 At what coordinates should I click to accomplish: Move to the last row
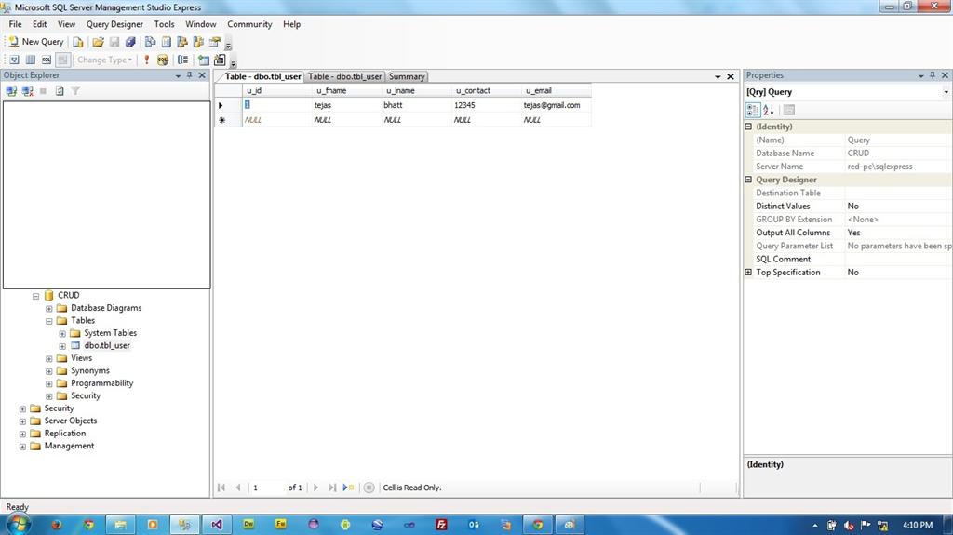click(332, 488)
